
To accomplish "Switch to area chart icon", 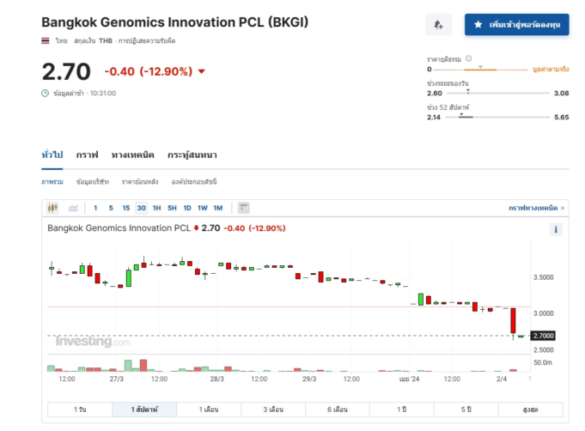I will coord(73,208).
